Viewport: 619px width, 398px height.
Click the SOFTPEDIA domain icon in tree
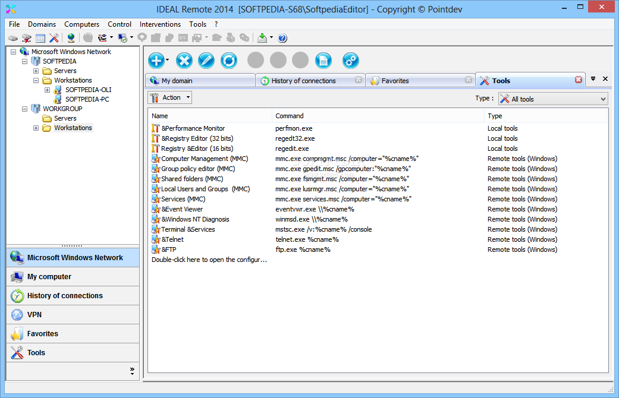click(36, 61)
